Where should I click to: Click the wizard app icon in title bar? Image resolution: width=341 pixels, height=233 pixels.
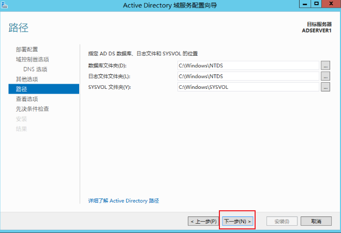(x=4, y=5)
